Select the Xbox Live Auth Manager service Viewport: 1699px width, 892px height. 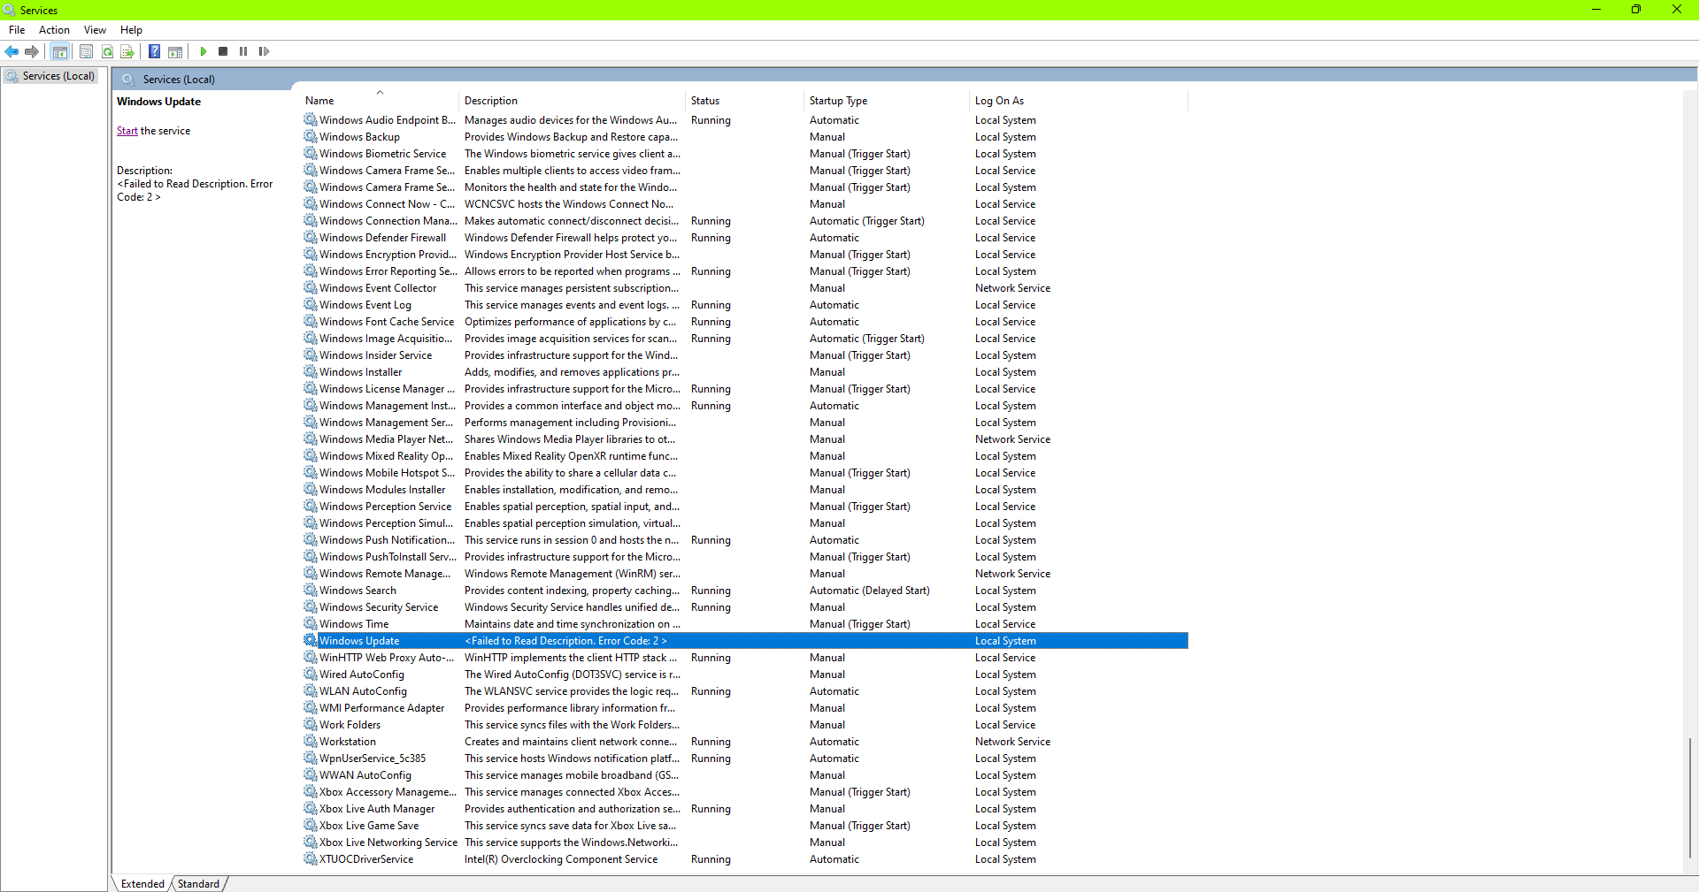click(x=745, y=809)
